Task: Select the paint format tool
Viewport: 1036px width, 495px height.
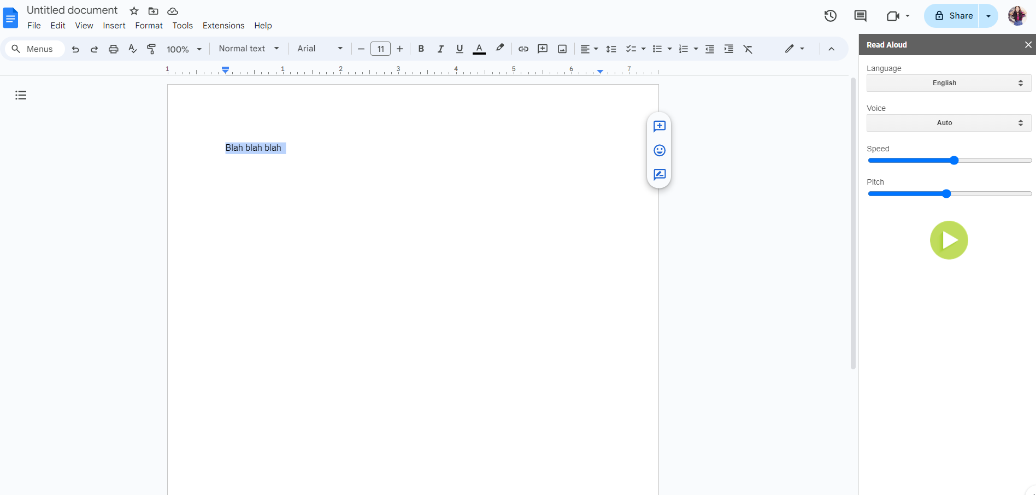Action: pyautogui.click(x=151, y=49)
